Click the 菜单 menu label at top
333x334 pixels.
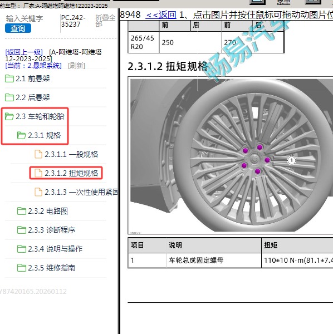point(283,2)
